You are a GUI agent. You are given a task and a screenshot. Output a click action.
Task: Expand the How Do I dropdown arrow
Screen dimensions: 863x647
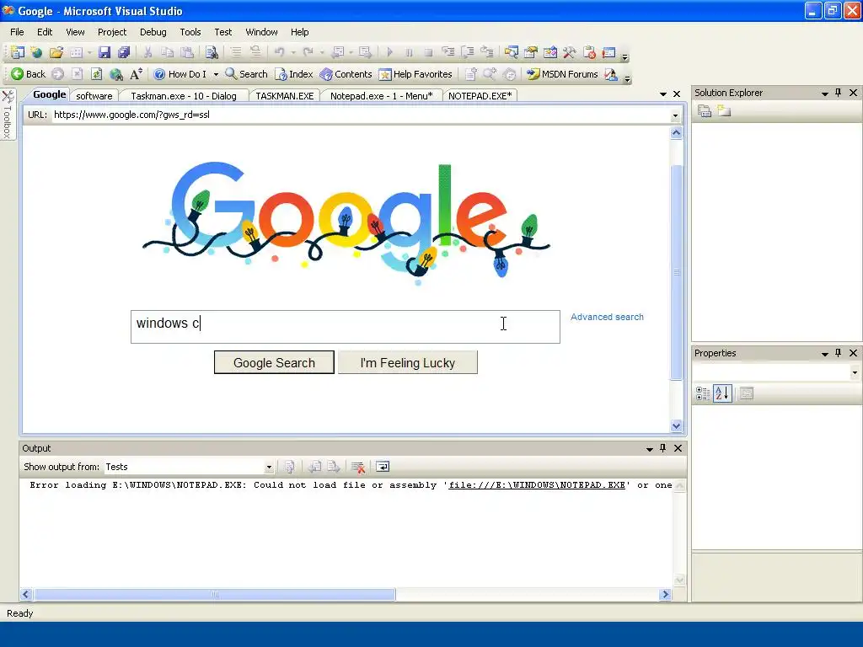(216, 74)
